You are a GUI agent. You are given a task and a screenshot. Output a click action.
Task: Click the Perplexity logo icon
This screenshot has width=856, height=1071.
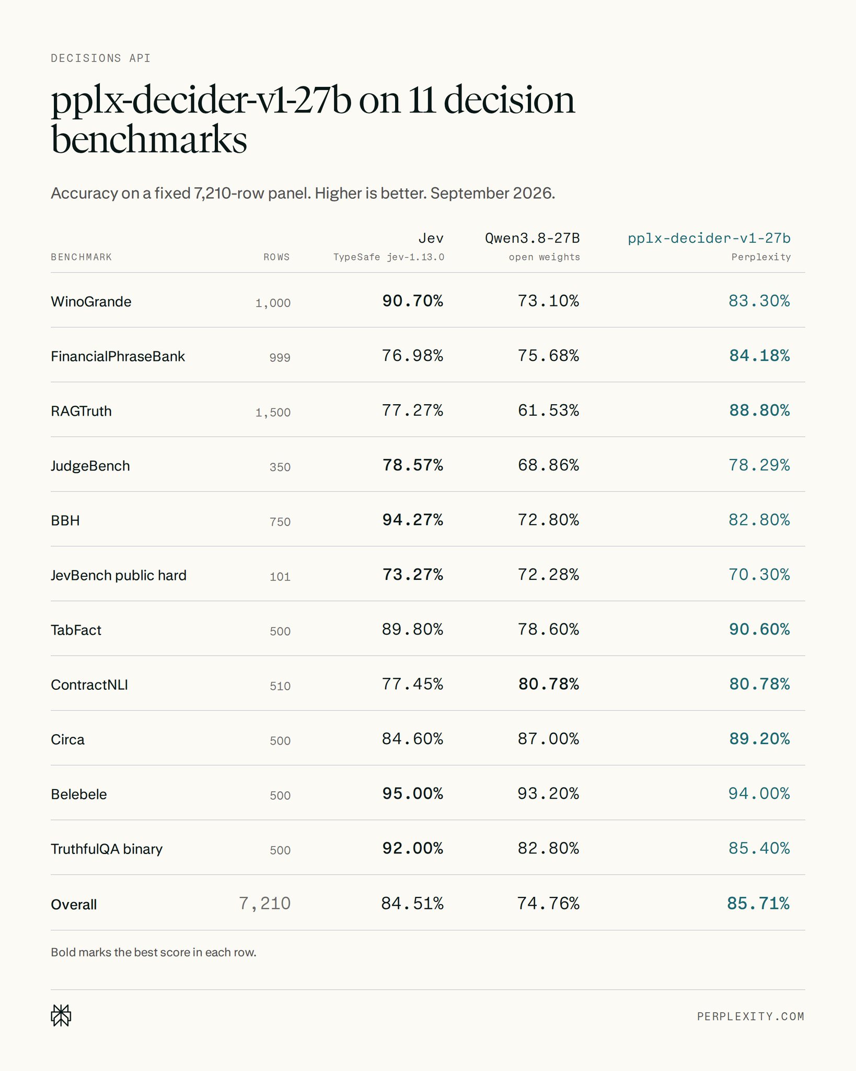[61, 1016]
